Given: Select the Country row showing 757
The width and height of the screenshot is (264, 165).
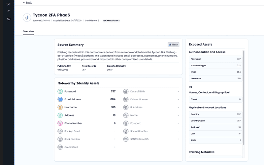Looking at the screenshot, I should tap(215, 114).
